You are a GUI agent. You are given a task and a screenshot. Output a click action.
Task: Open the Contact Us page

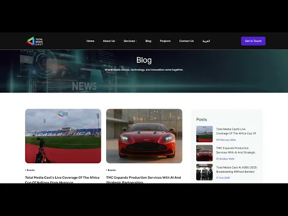point(187,41)
